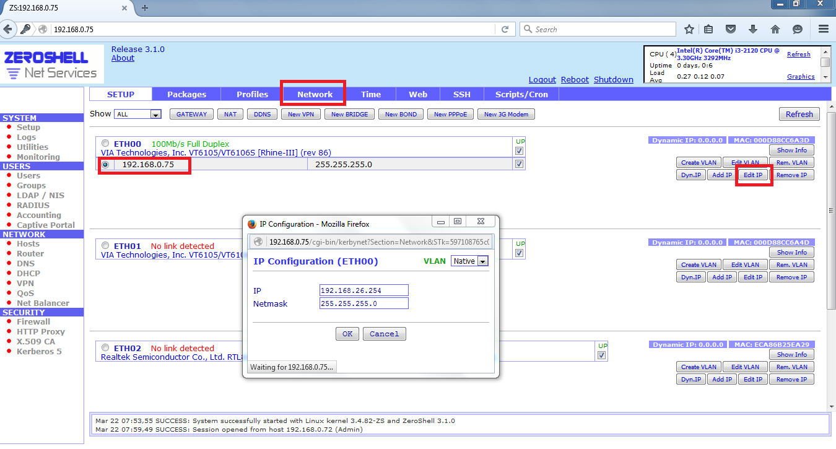Open the CPU Graphics link

click(801, 77)
